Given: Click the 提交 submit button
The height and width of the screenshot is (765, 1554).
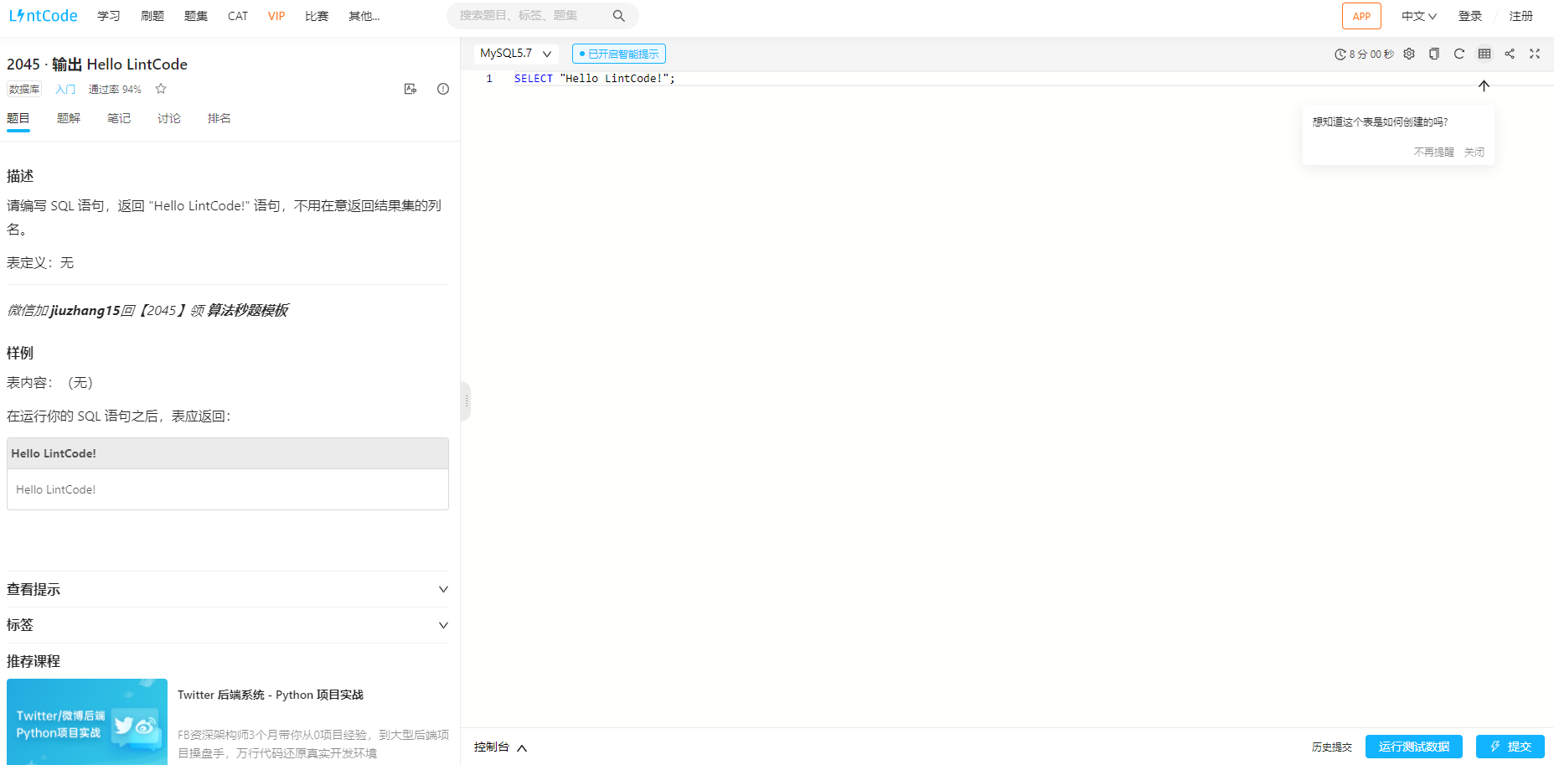Looking at the screenshot, I should pyautogui.click(x=1510, y=747).
